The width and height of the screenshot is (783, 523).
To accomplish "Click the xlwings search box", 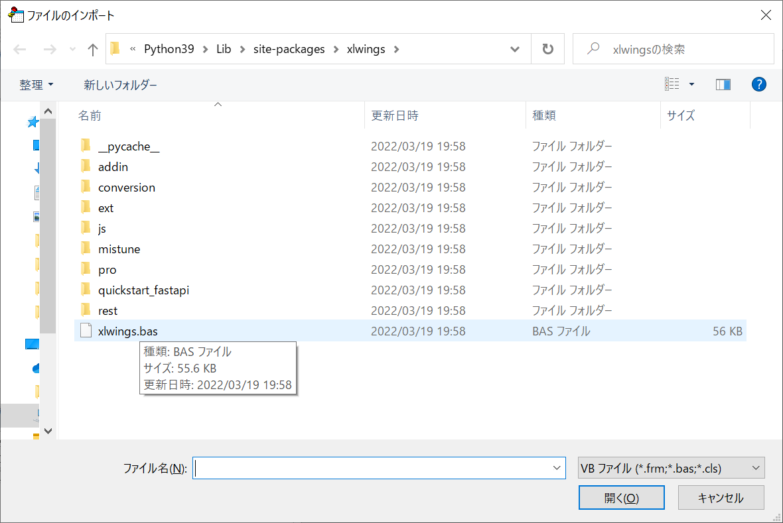I will (673, 49).
